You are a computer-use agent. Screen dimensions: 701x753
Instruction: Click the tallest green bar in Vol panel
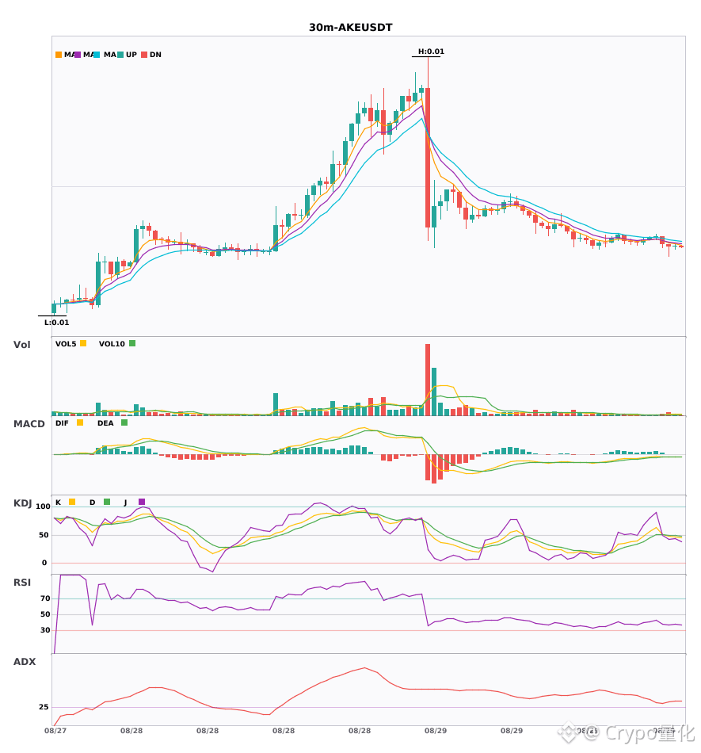coord(434,392)
